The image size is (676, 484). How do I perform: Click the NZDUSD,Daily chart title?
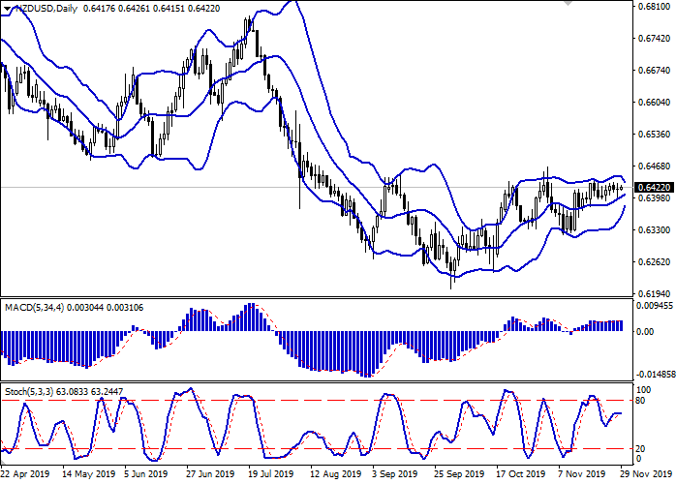[x=39, y=9]
